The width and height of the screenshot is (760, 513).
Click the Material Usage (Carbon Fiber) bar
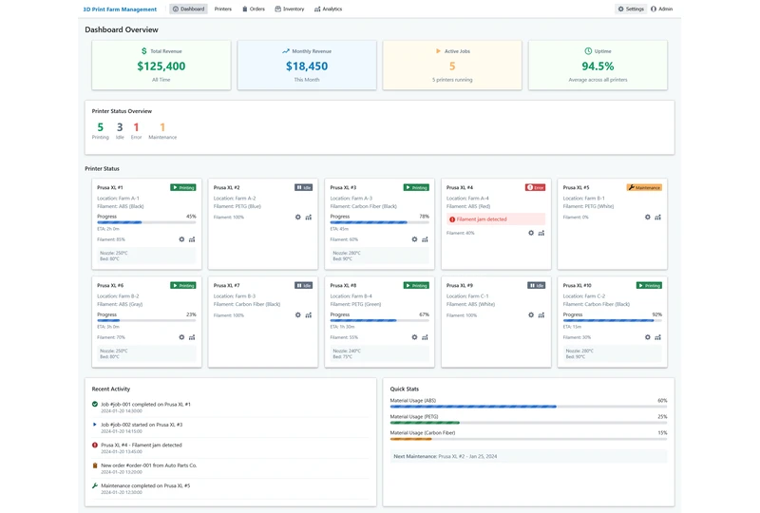coord(528,439)
